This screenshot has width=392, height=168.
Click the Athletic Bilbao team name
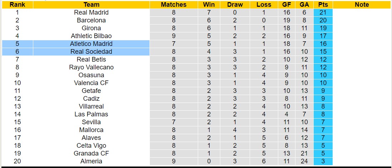pos(91,36)
